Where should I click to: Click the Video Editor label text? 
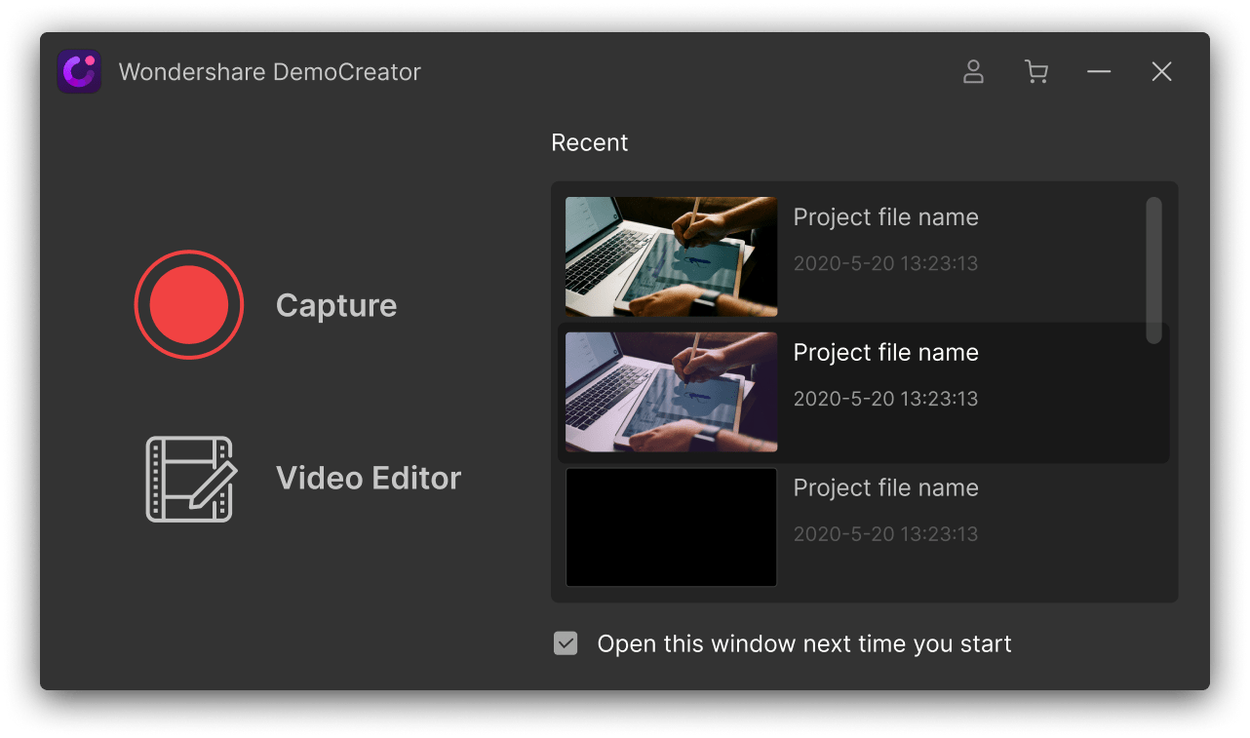pos(369,478)
